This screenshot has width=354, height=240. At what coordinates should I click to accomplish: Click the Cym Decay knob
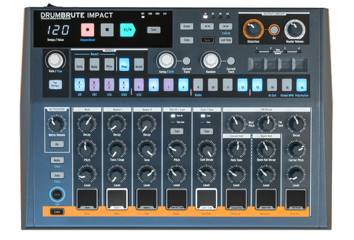click(x=206, y=148)
